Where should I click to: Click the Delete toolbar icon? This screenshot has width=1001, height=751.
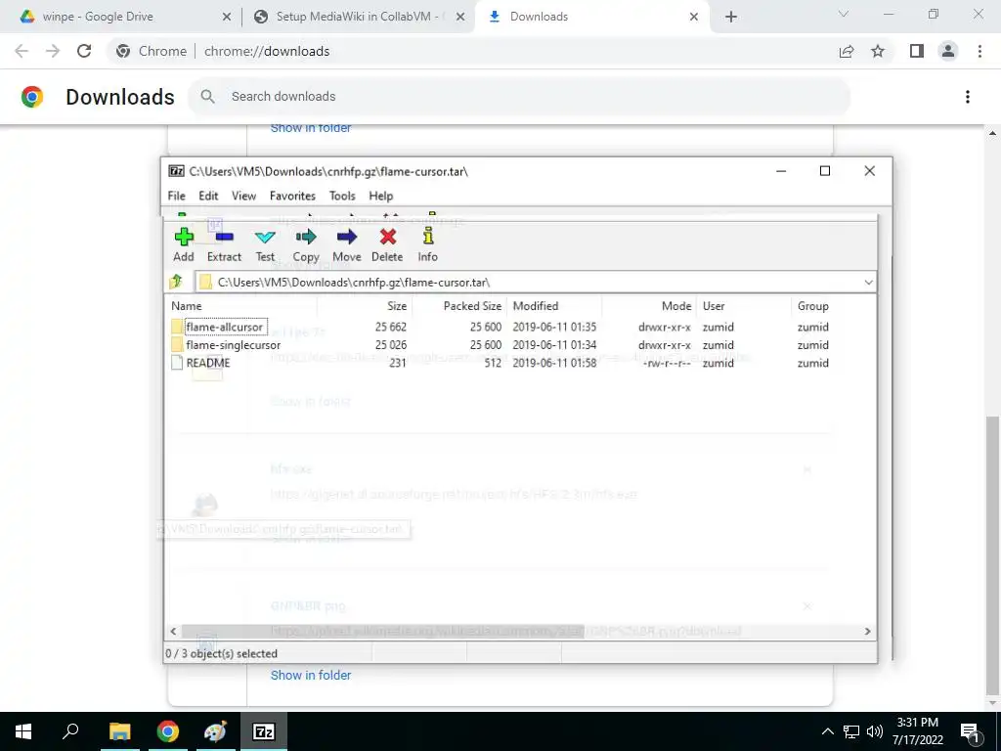point(387,244)
